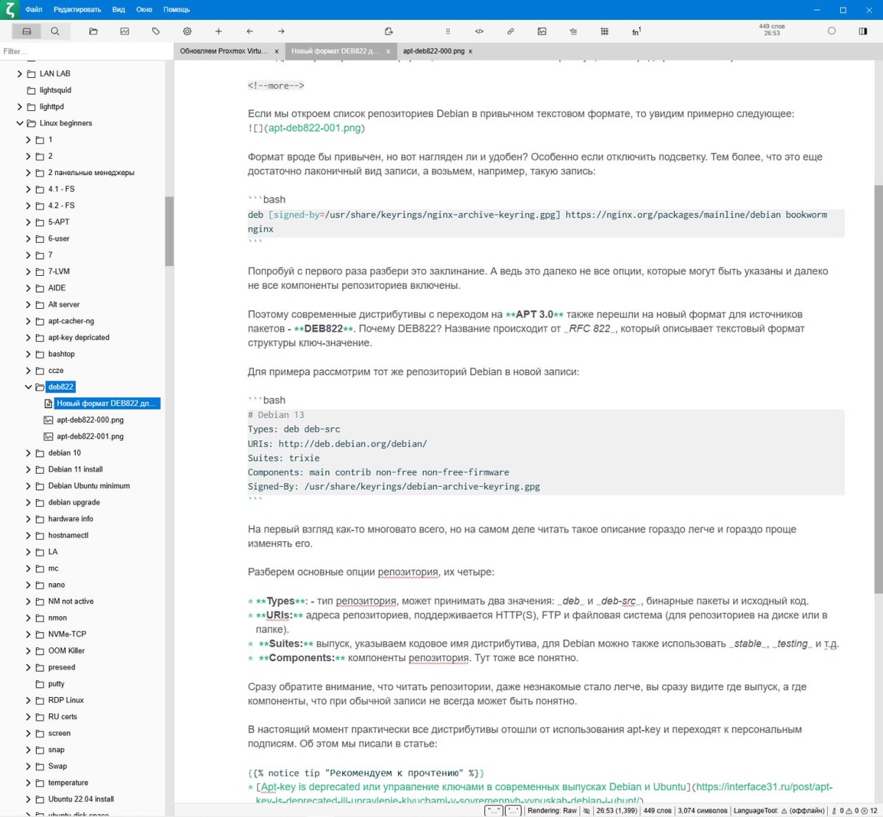Screen dimensions: 883x817
Task: Click 3,074 символов in status bar
Action: click(x=702, y=810)
